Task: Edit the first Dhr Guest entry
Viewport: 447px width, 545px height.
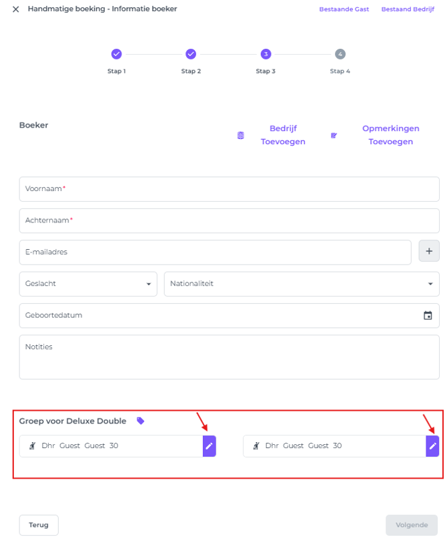Action: pos(209,446)
